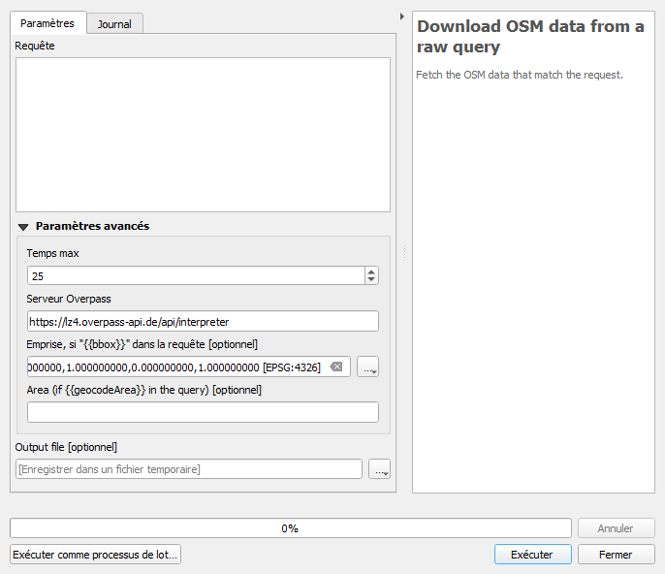Image resolution: width=665 pixels, height=574 pixels.
Task: Select the Paramètres tab
Action: click(47, 23)
